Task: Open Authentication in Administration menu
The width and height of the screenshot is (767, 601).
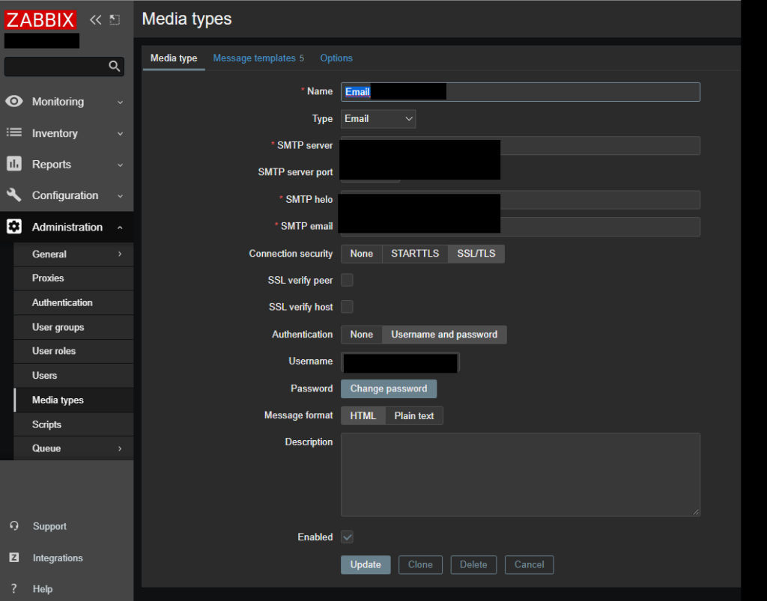Action: [x=73, y=302]
